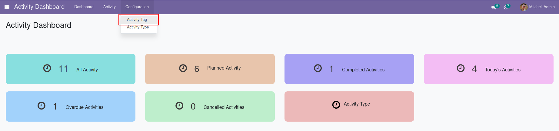Open the Activity menu in navbar

109,7
